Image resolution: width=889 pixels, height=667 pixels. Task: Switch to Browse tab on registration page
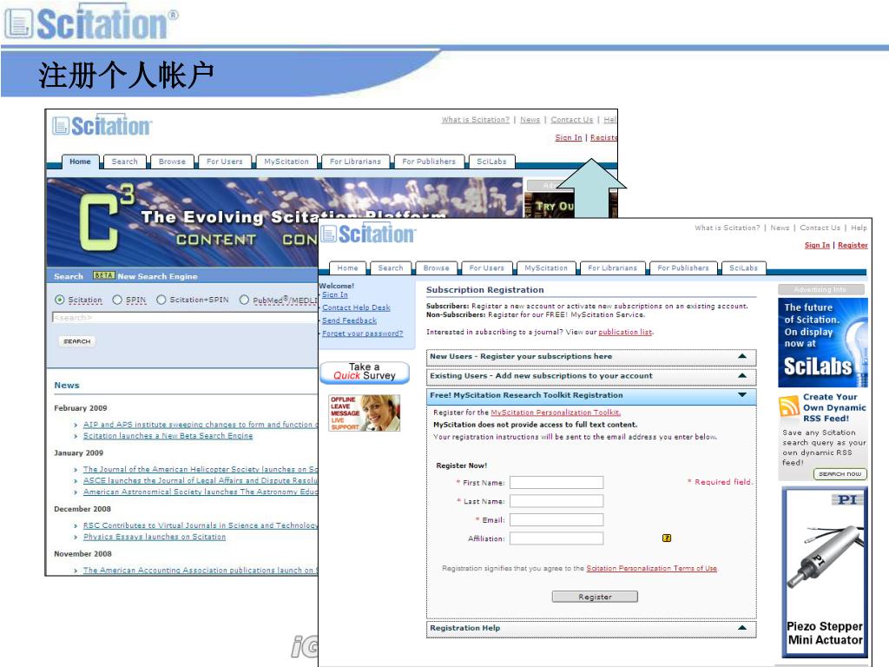tap(436, 267)
